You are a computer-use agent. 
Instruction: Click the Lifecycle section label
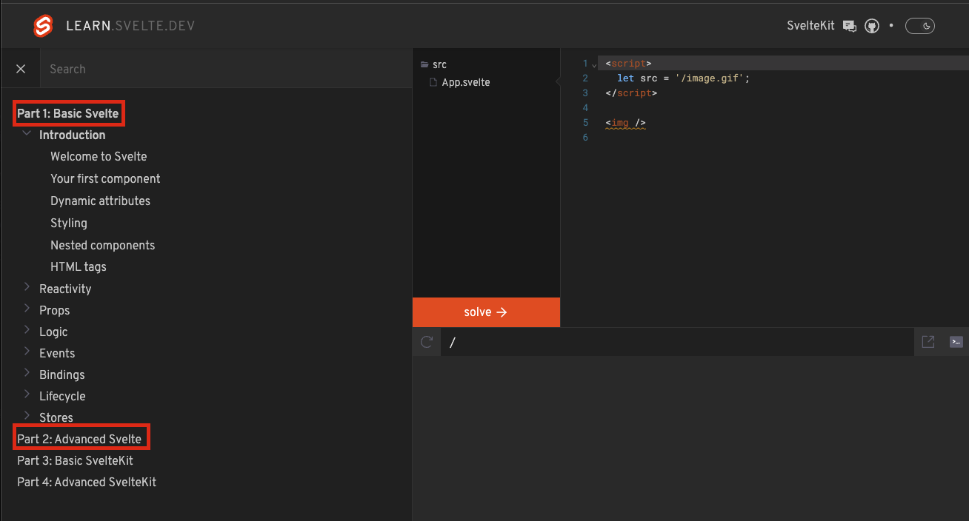[62, 396]
